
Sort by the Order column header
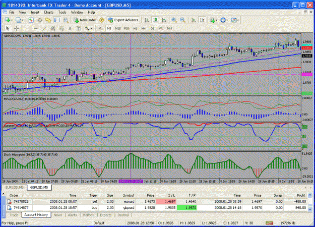[20, 195]
